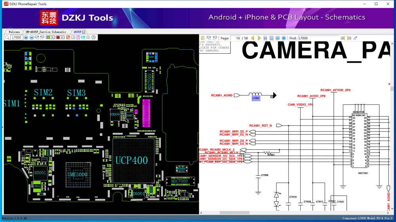The image size is (396, 222).
Task: Click the schematic open document icon
Action: pos(202,38)
